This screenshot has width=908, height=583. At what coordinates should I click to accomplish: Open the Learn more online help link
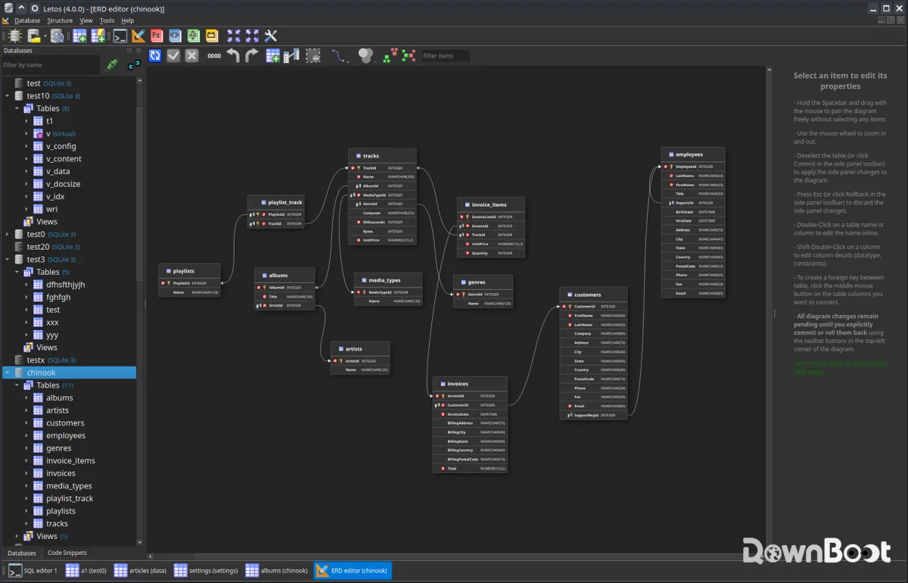(840, 367)
